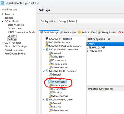
Task: Click the Build Steps tab hammer icon
Action: 61,32
